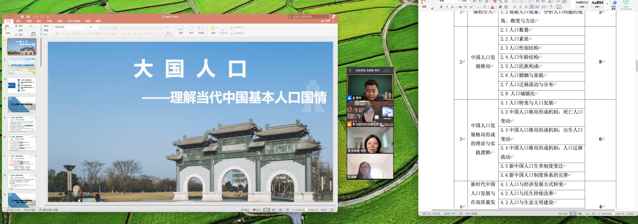Image resolution: width=638 pixels, height=224 pixels.
Task: Toggle Underline in PowerPoint font group
Action: pyautogui.click(x=68, y=33)
